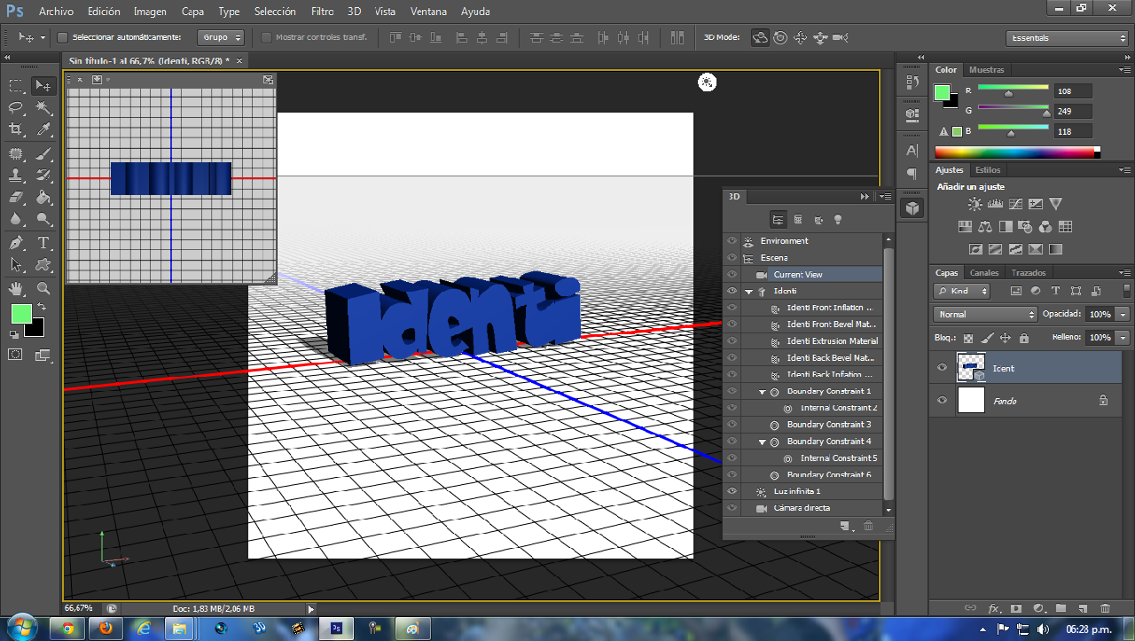This screenshot has height=641, width=1135.
Task: Toggle visibility of Environment in 3D panel
Action: (732, 240)
